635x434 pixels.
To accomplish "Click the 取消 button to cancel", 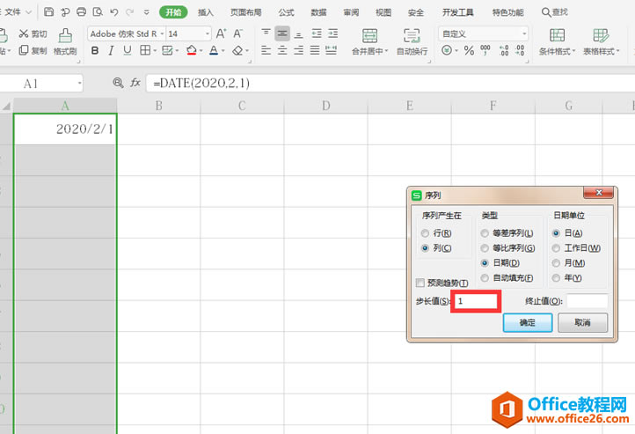I will click(582, 323).
